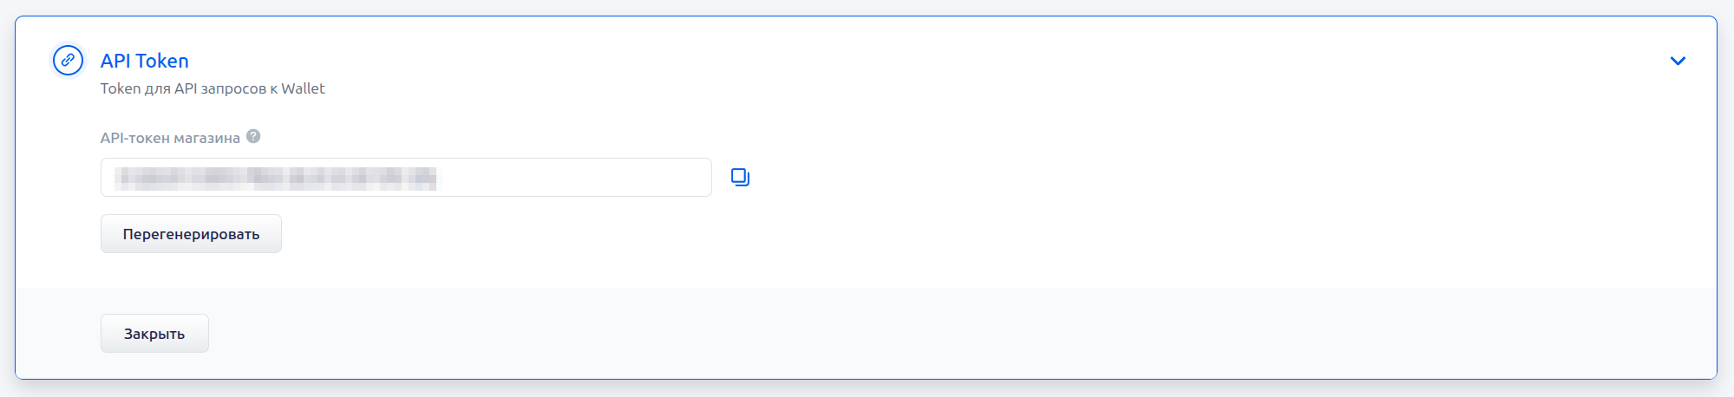Viewport: 1734px width, 397px height.
Task: Copy the API token using the copy icon
Action: (x=740, y=177)
